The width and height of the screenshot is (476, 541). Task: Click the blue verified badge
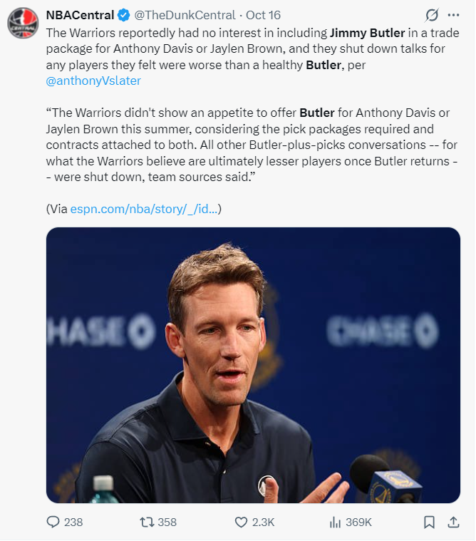tap(124, 15)
